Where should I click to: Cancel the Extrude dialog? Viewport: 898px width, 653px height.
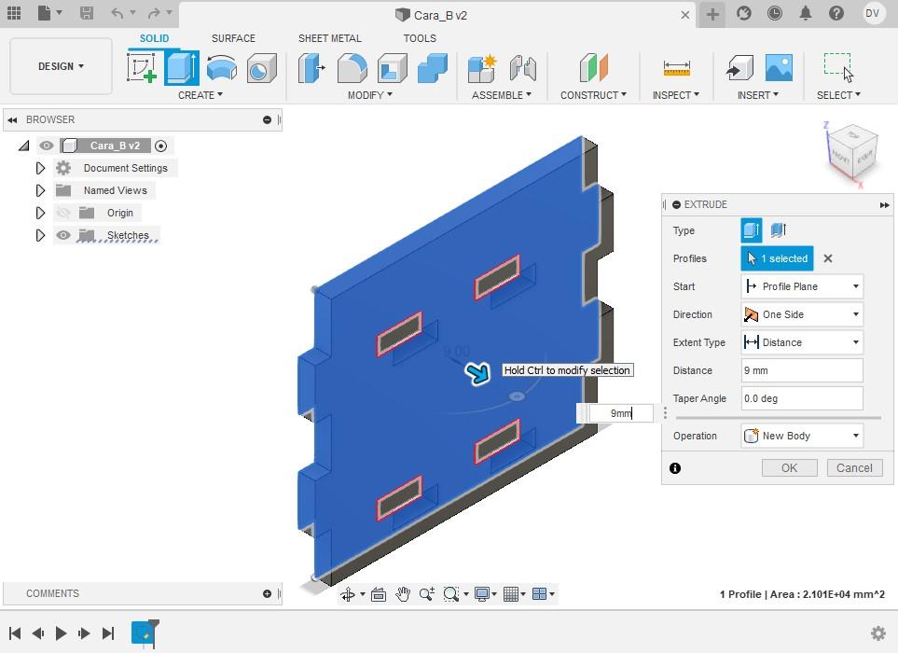tap(854, 468)
